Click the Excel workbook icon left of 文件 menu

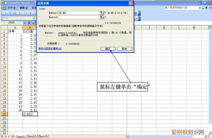pyautogui.click(x=4, y=8)
